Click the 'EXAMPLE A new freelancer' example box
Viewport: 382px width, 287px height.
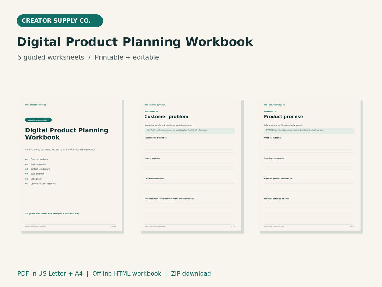click(x=190, y=131)
